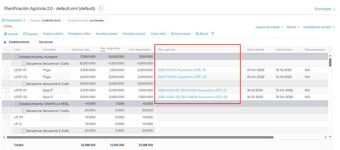Click the refresh icon beside the title
The height and width of the screenshot is (150, 340).
(x=101, y=8)
